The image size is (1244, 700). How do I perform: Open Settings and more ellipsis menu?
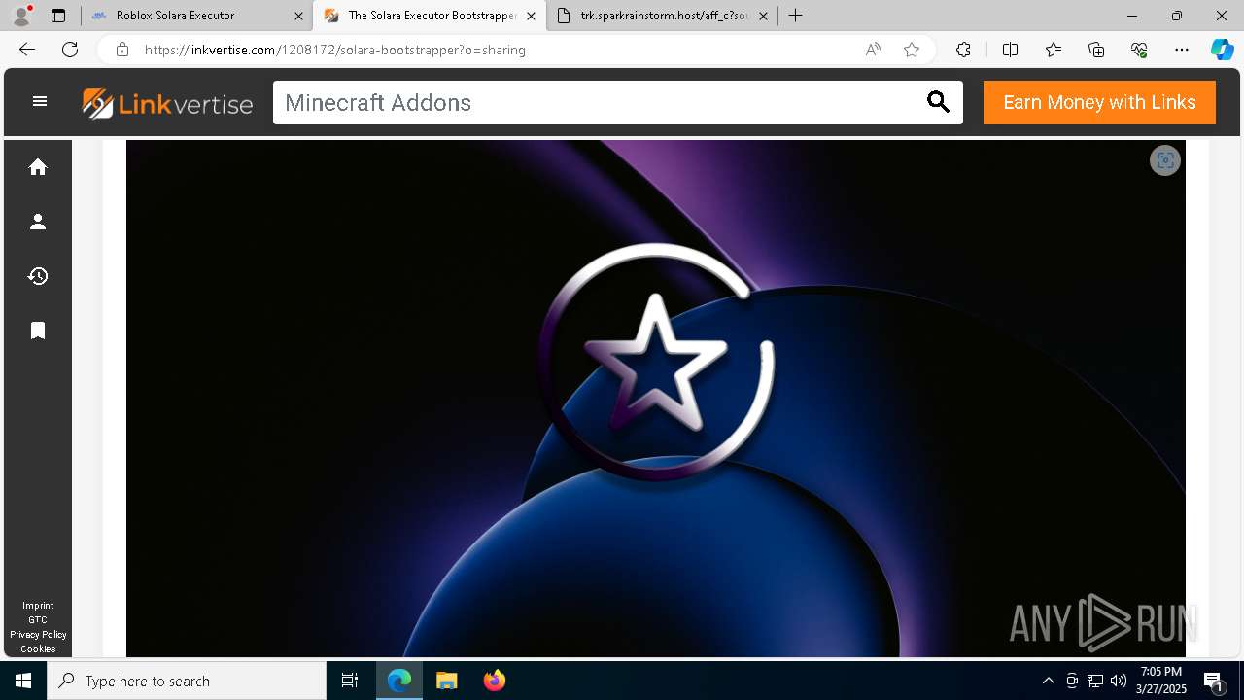pyautogui.click(x=1182, y=50)
